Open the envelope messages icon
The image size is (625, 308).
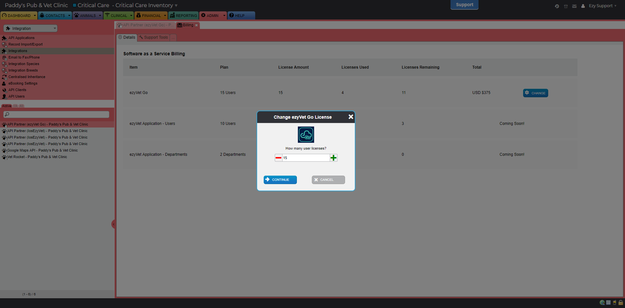pyautogui.click(x=574, y=6)
